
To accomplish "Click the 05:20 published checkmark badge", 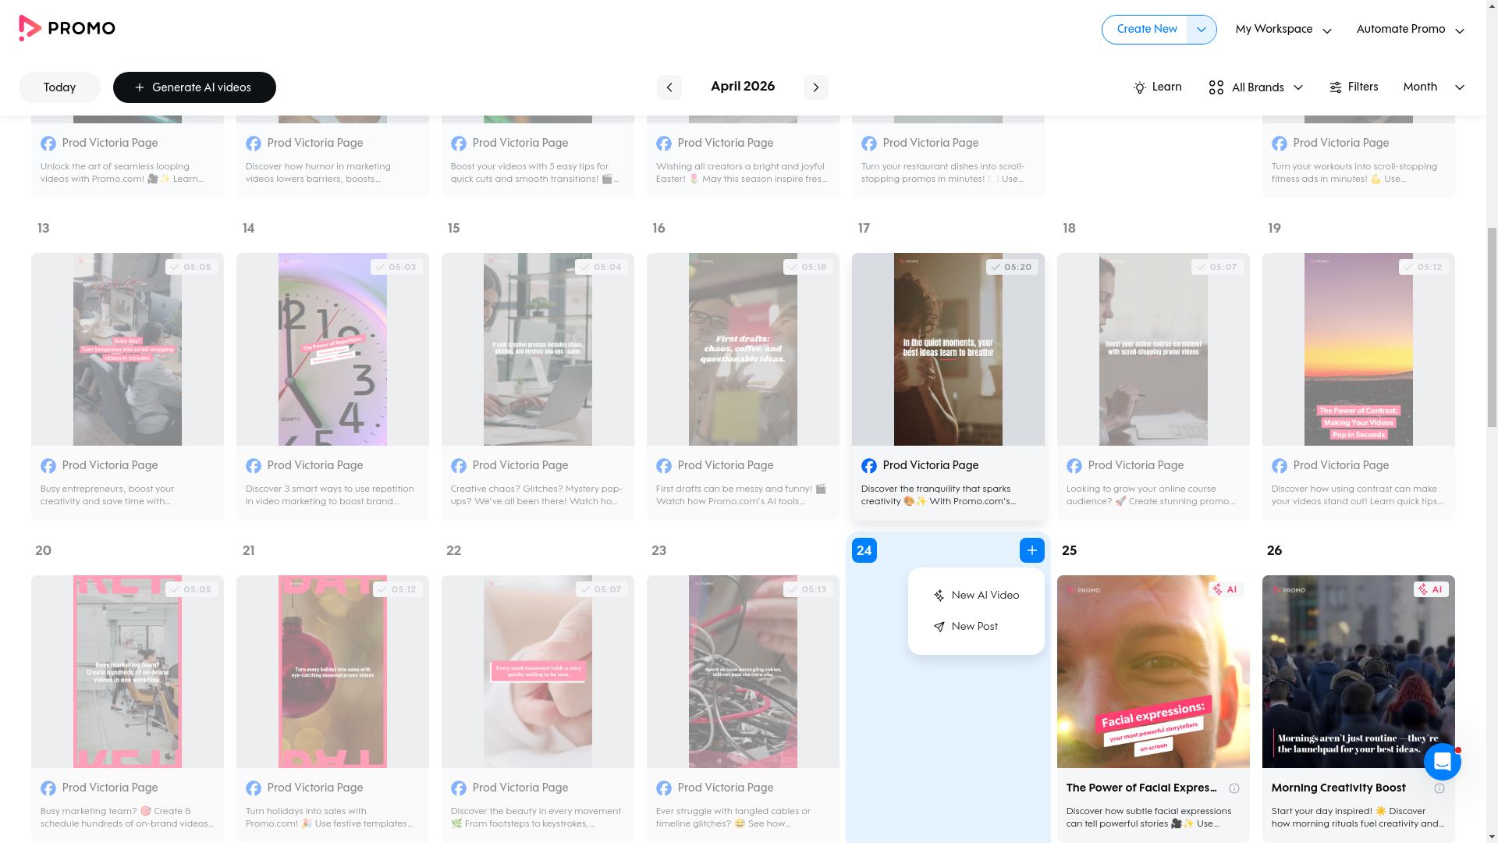I will pos(1011,267).
